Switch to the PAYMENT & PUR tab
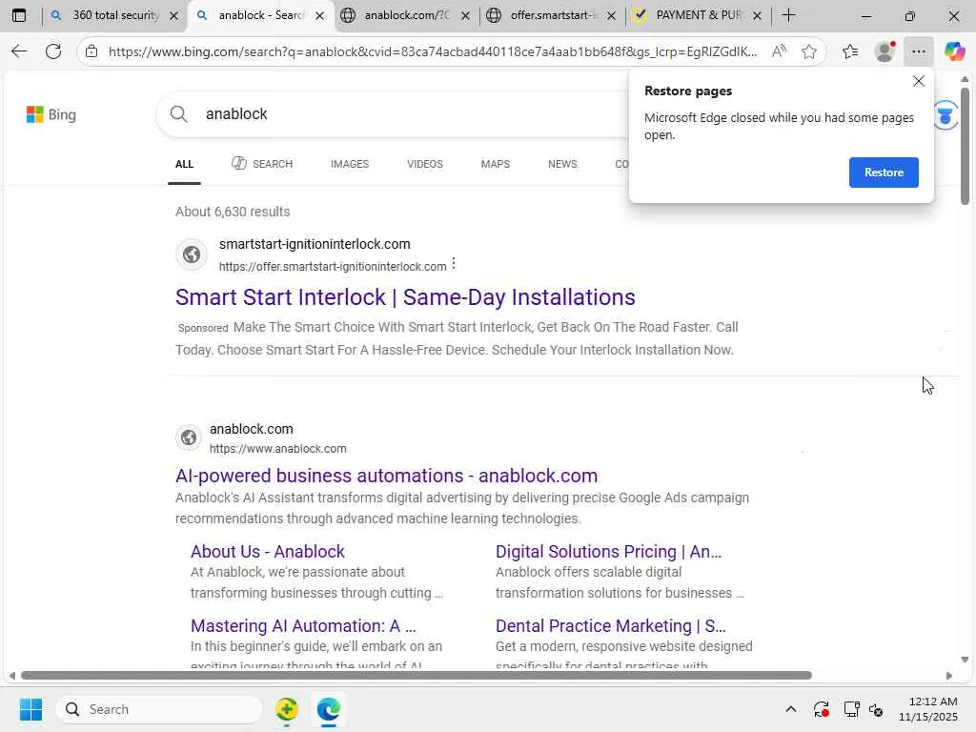Image resolution: width=976 pixels, height=732 pixels. click(x=699, y=15)
